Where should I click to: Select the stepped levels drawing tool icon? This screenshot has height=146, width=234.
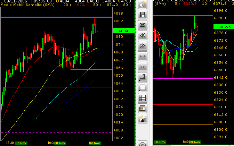pos(143,77)
